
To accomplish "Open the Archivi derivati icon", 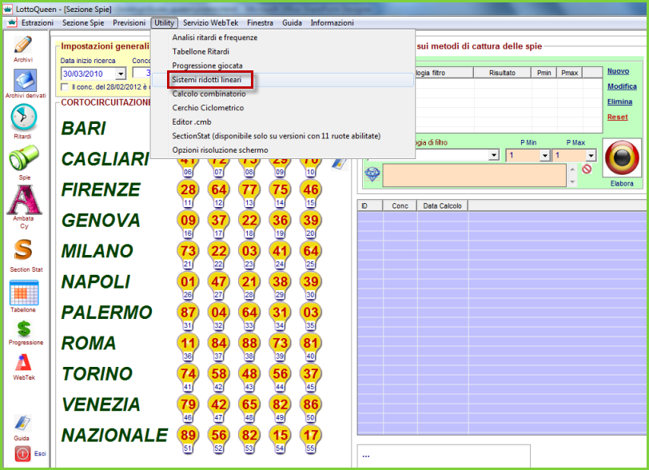I will [x=26, y=81].
